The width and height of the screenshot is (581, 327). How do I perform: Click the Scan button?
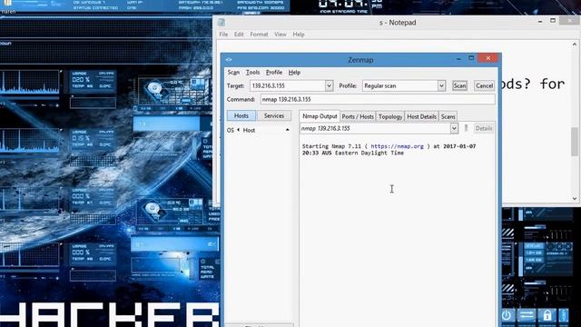click(459, 85)
